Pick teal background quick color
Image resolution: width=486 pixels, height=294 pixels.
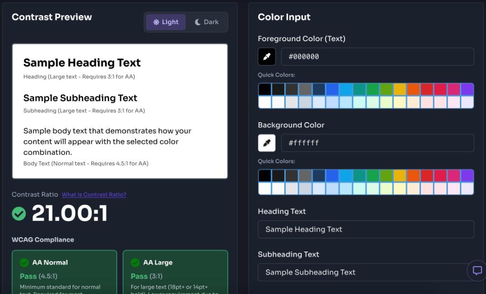(359, 176)
